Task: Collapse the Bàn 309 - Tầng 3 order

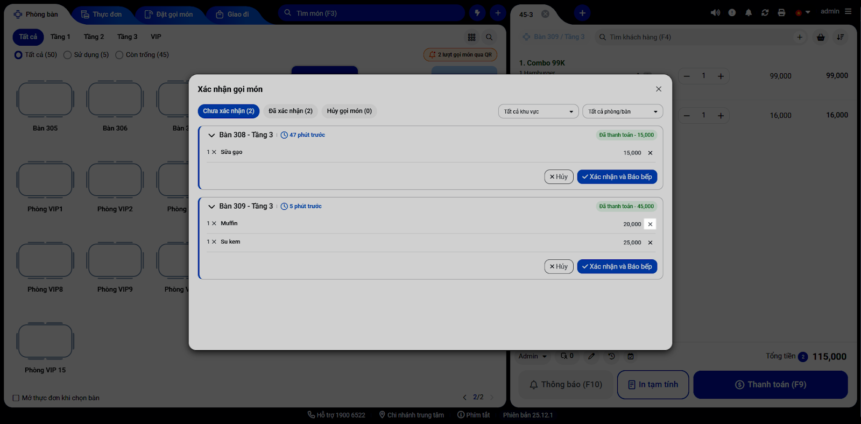Action: pos(211,207)
